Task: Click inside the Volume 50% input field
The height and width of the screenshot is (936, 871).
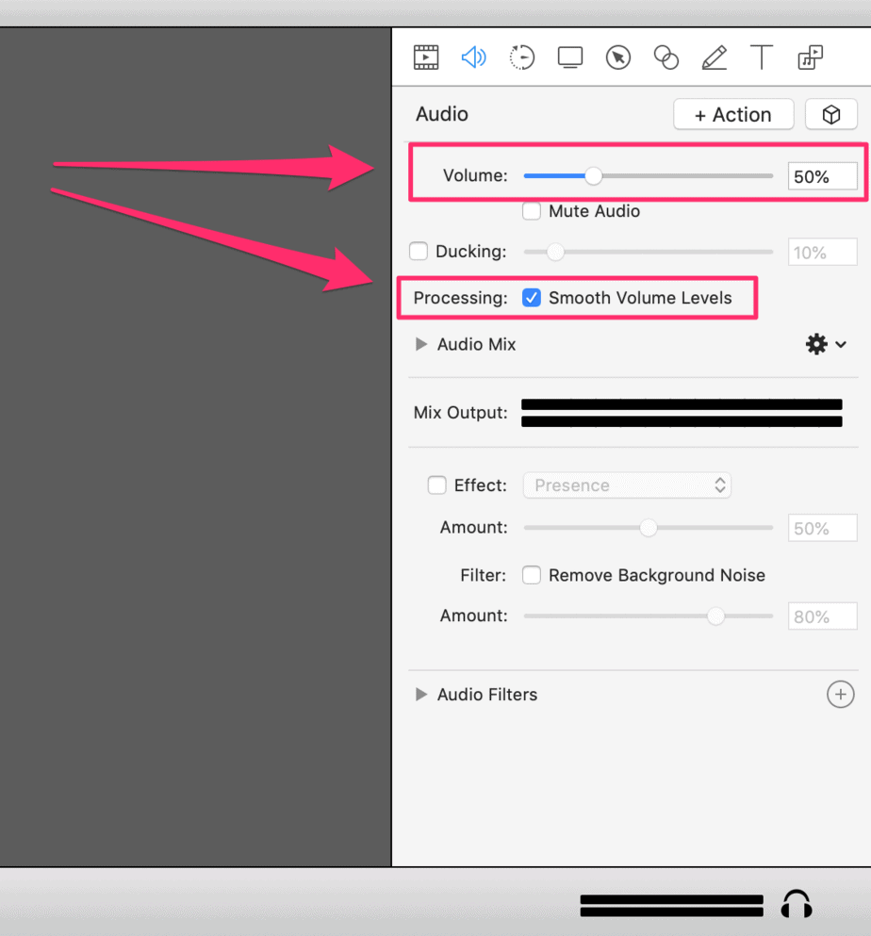Action: (822, 175)
